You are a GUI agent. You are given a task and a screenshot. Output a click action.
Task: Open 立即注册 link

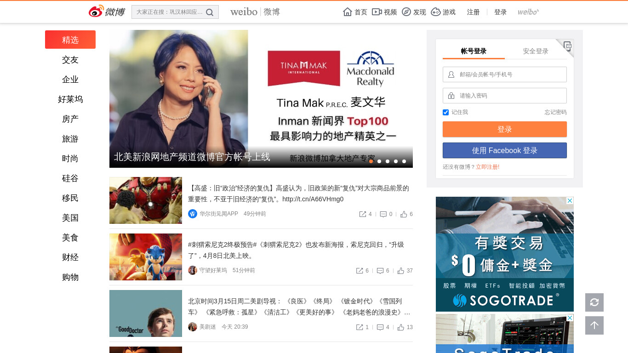tap(488, 167)
